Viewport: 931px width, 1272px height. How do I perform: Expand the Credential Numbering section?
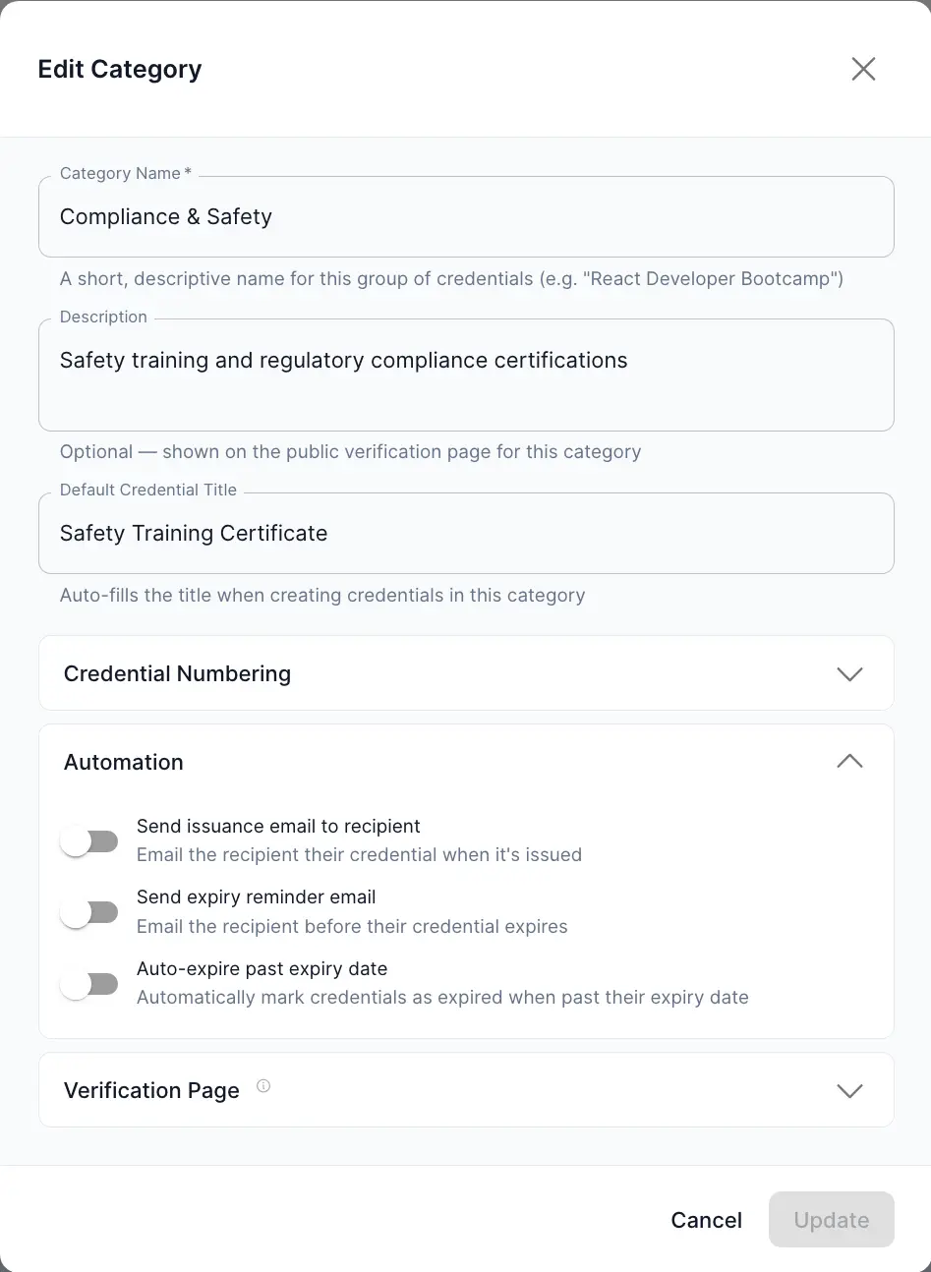pos(466,673)
